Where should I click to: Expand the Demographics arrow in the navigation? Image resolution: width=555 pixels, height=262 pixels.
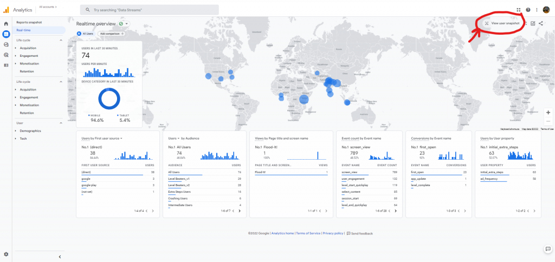tap(16, 131)
